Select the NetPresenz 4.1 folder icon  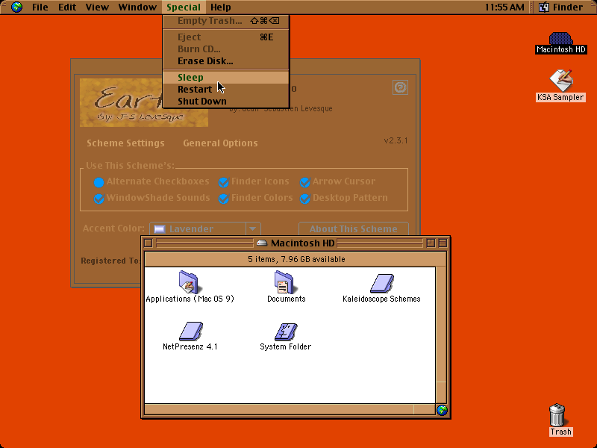191,331
